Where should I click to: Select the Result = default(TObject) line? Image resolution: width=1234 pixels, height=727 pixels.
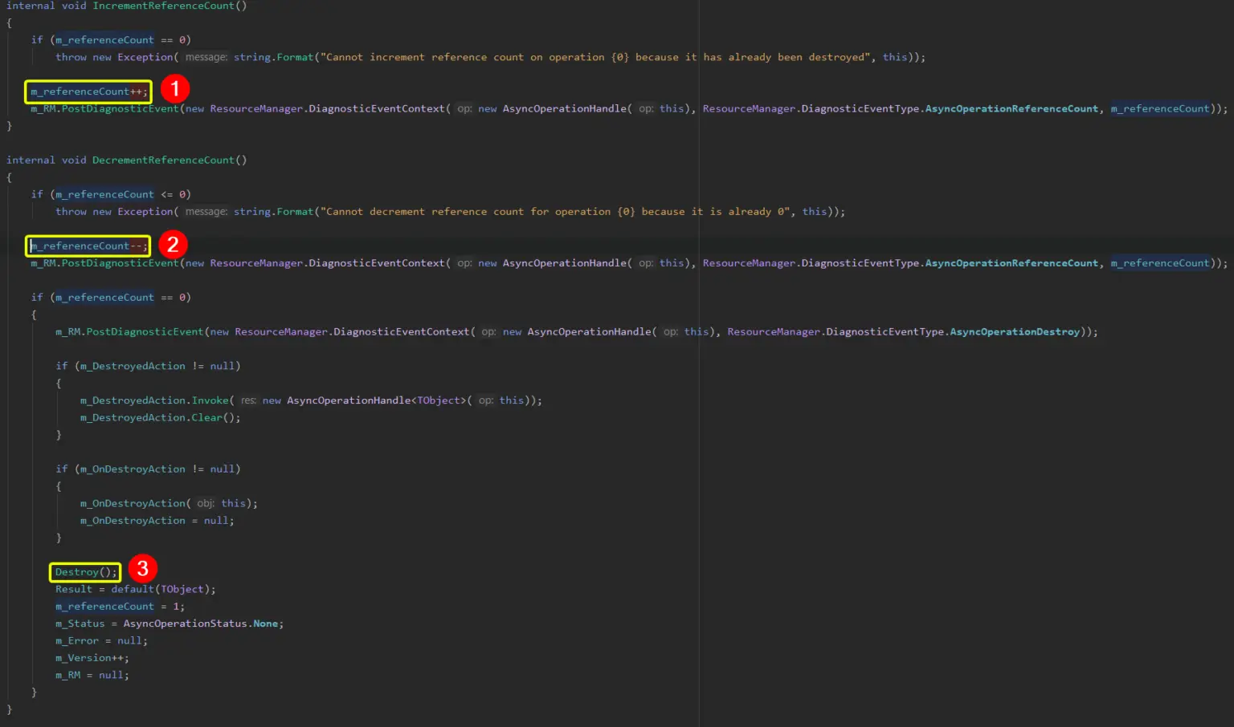(135, 589)
